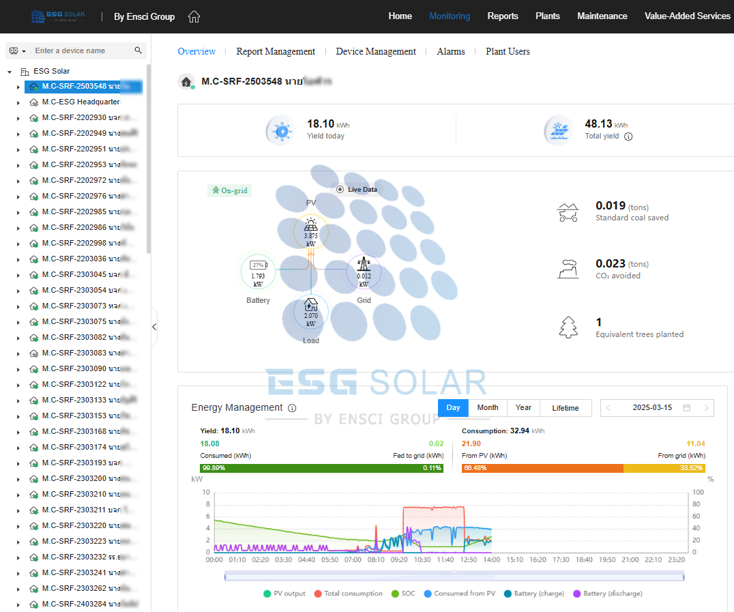
Task: Select the Year period button
Action: tap(523, 408)
